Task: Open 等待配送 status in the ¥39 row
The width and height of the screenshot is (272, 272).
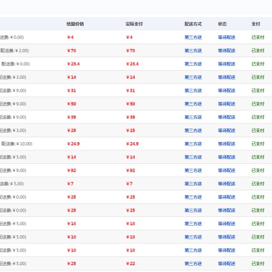Action: click(x=226, y=117)
